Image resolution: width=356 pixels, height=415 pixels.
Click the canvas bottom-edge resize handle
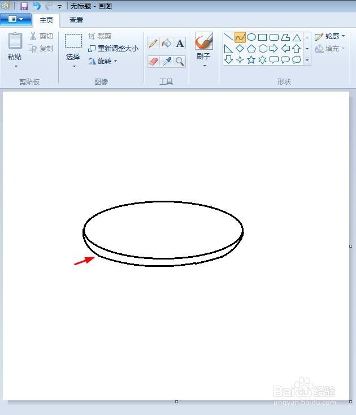(x=177, y=402)
